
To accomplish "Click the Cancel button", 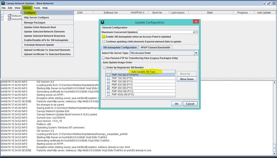I will point(190,104).
